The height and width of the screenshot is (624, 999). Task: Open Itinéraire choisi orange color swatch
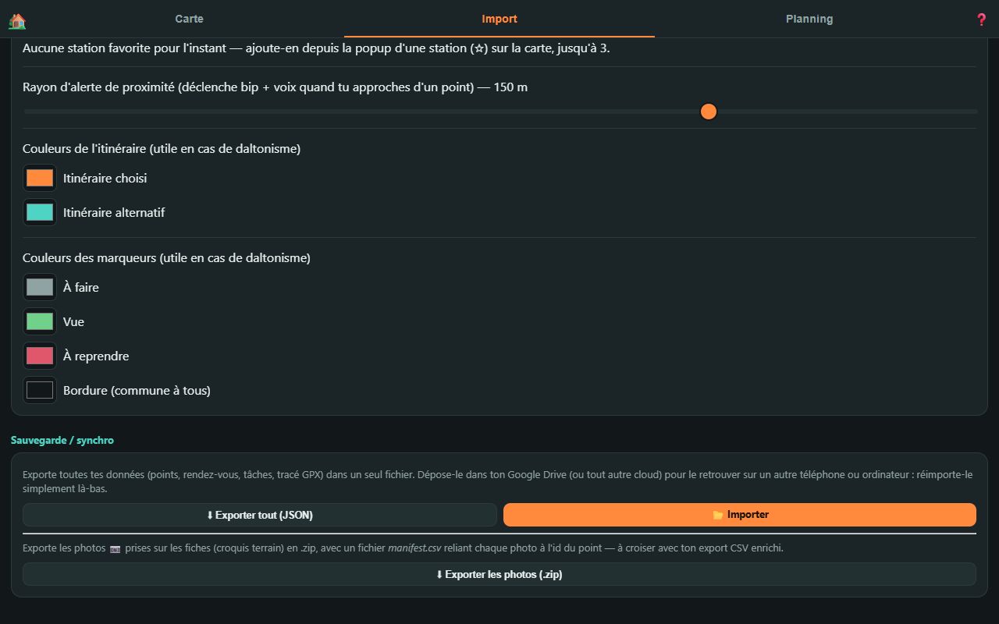click(40, 178)
